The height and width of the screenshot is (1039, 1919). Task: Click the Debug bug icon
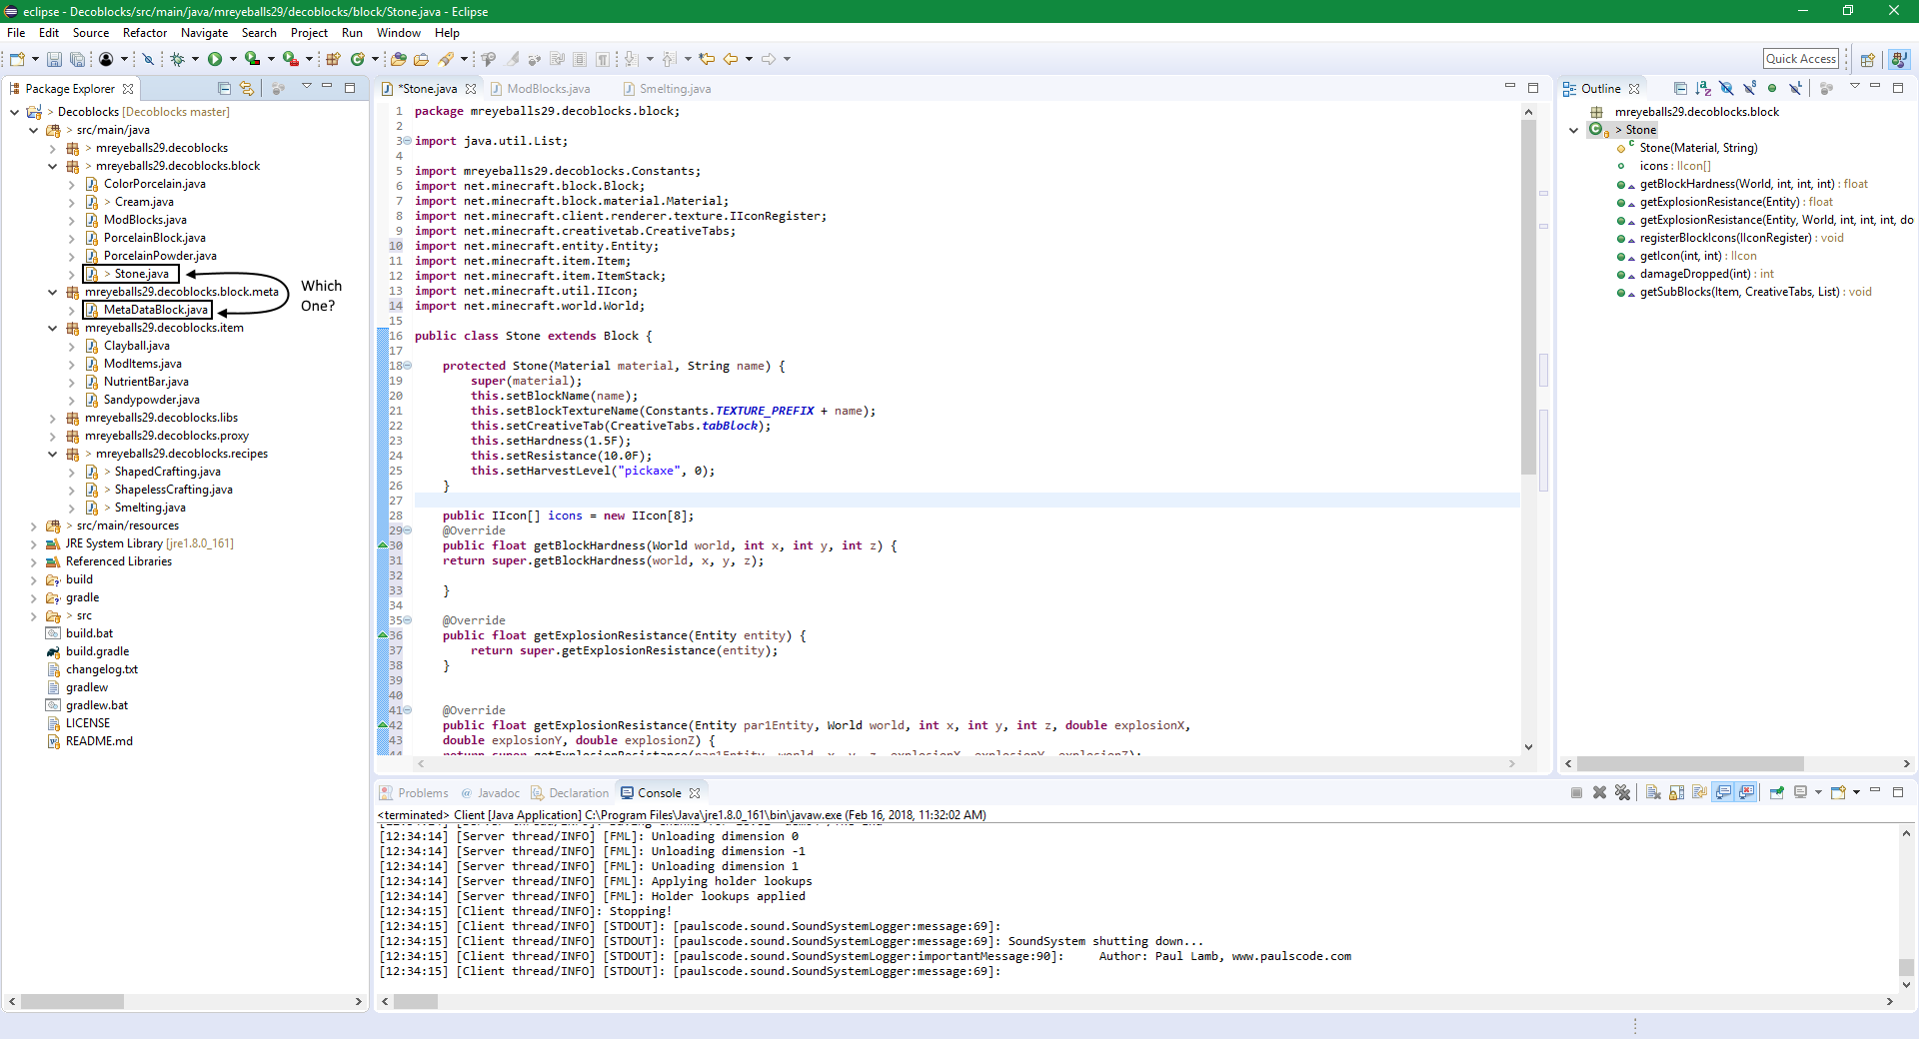tap(178, 60)
